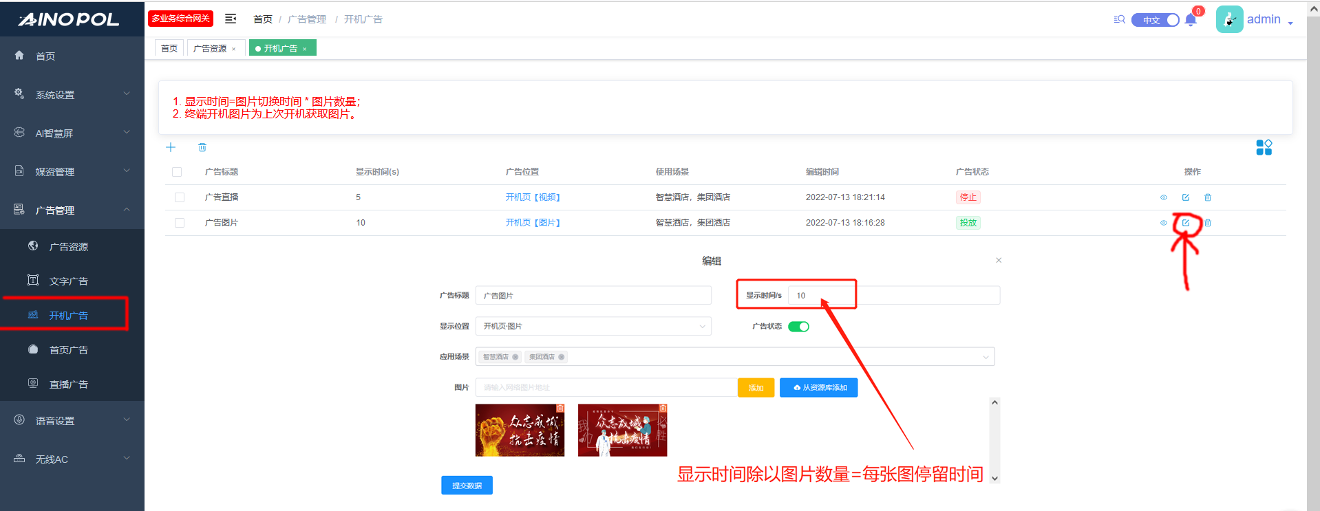Switch to the 广告资源 tab
Screen dimensions: 1320x511
click(210, 48)
